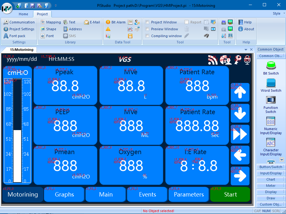Click the Parameters button on the HMI screen
This screenshot has width=286, height=214.
(189, 194)
